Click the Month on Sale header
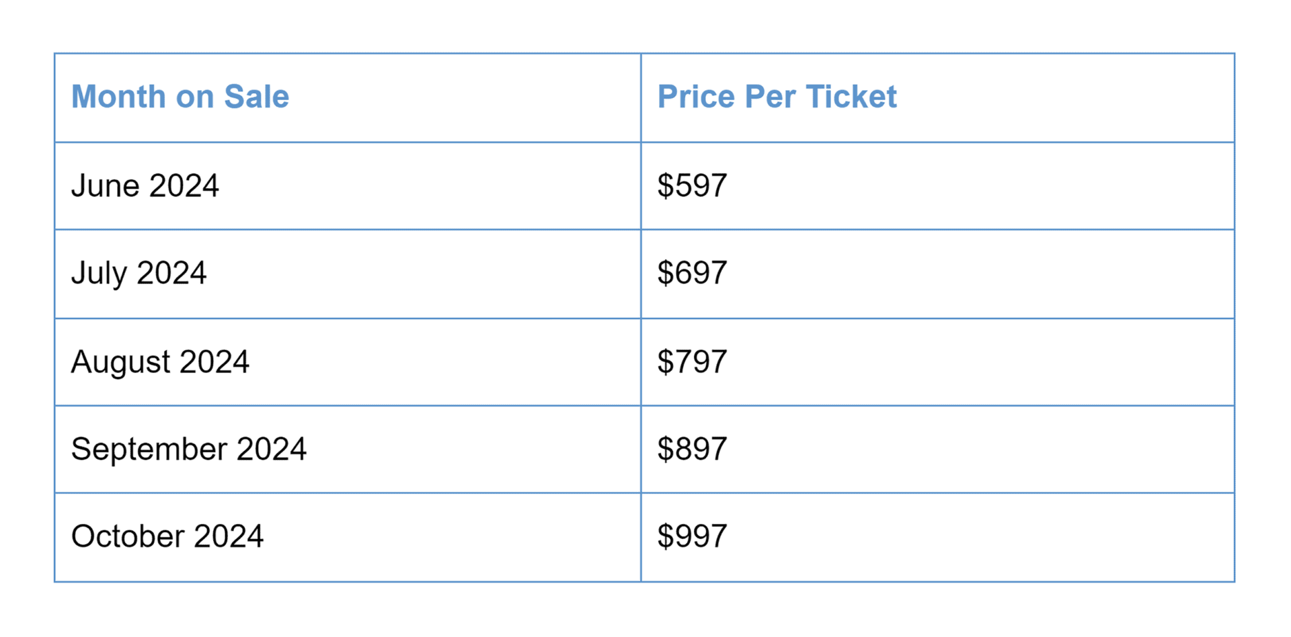This screenshot has width=1291, height=637. tap(180, 97)
